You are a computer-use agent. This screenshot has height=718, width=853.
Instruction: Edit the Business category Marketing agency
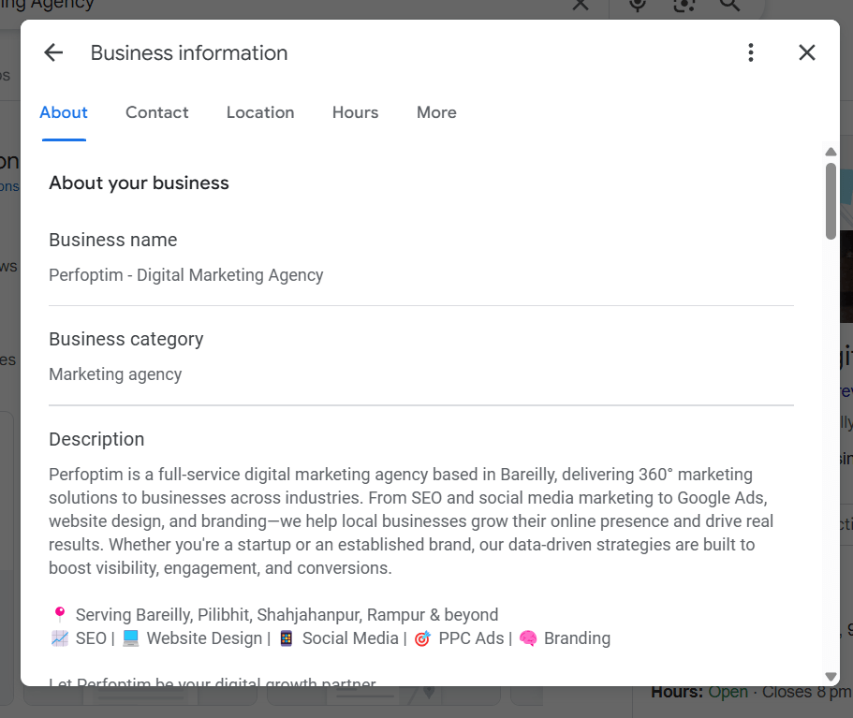[x=421, y=357]
